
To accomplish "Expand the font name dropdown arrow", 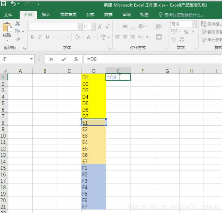I will 80,27.
